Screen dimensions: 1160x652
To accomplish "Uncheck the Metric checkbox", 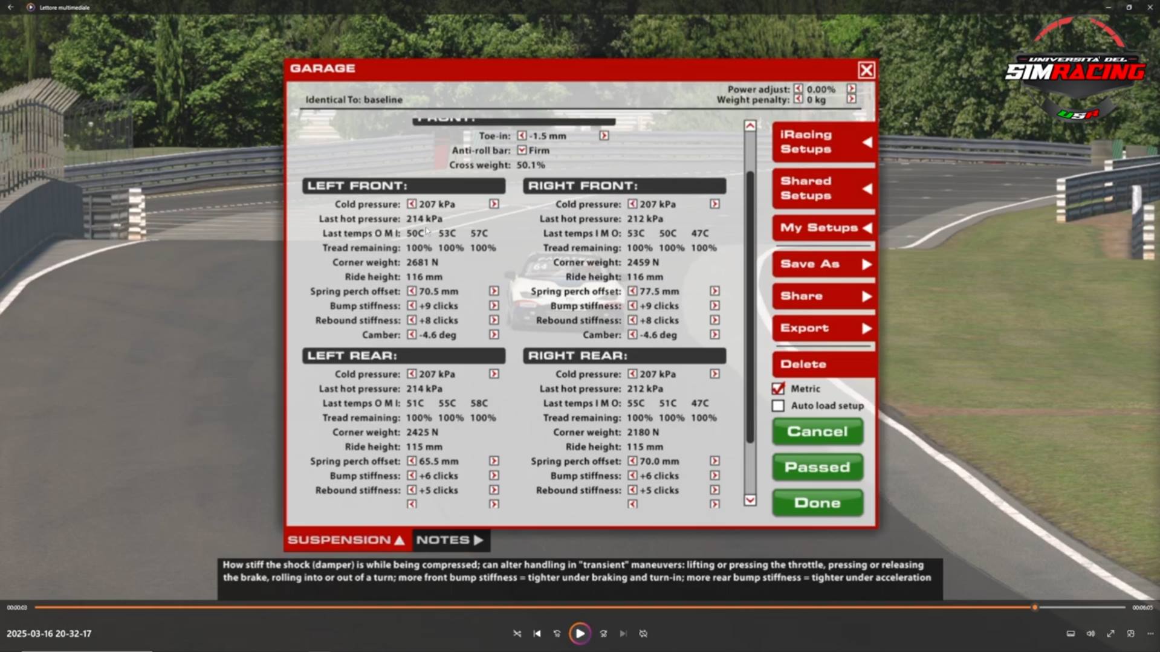I will click(x=779, y=389).
